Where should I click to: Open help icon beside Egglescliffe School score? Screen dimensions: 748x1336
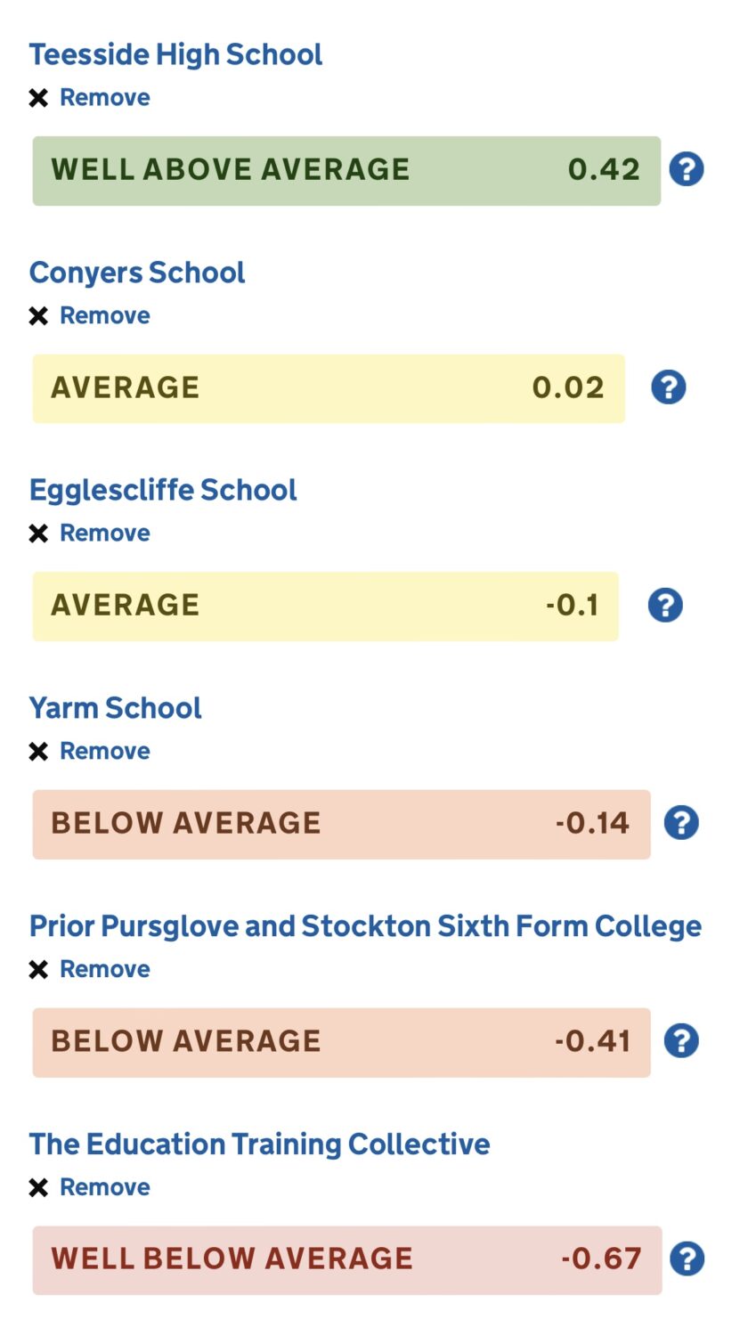point(664,605)
